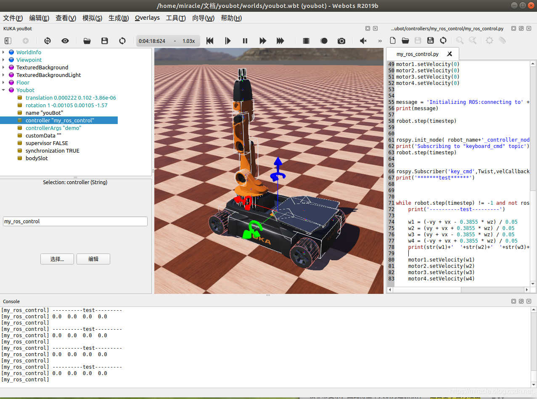The image size is (537, 399).
Task: Save the world with floppy disk icon
Action: pyautogui.click(x=105, y=41)
